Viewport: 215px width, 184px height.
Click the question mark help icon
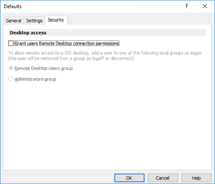pos(186,6)
